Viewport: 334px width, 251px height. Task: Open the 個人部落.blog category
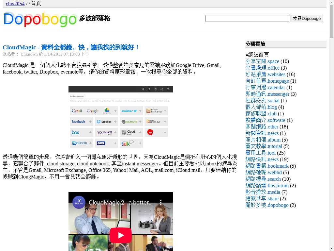[x=261, y=107]
